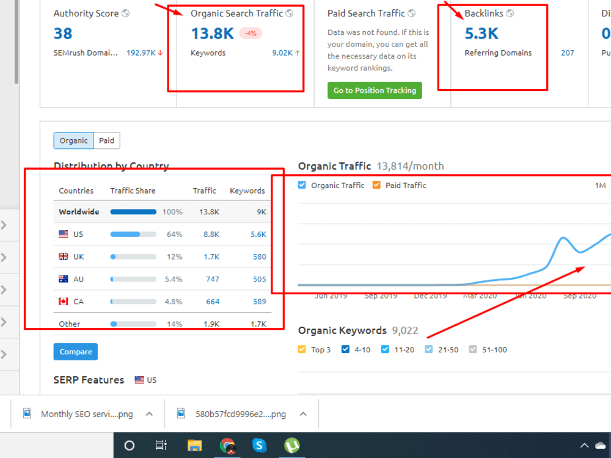
Task: Click the US flag in the country table
Action: coord(63,234)
